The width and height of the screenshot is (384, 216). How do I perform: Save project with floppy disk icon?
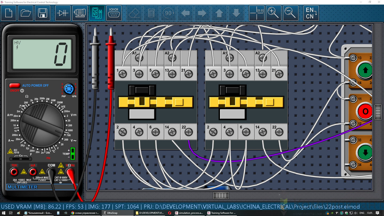tap(43, 13)
